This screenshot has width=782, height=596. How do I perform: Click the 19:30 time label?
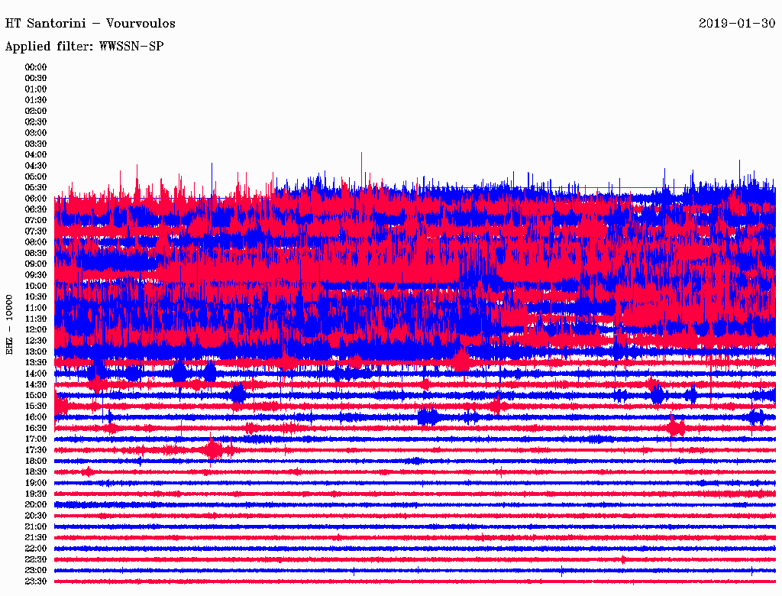coord(36,494)
